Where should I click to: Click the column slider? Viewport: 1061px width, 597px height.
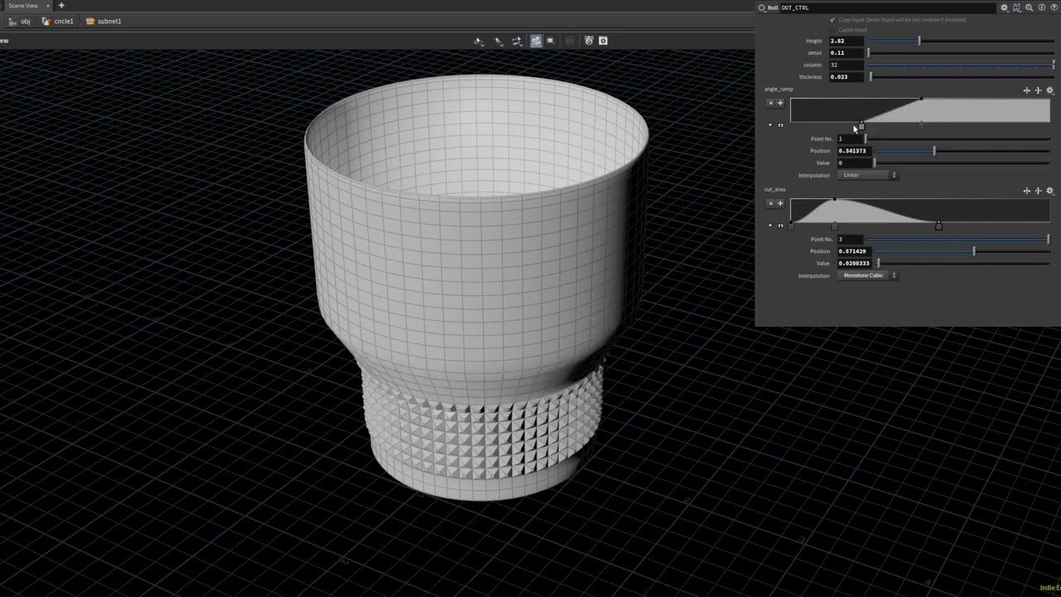(960, 65)
